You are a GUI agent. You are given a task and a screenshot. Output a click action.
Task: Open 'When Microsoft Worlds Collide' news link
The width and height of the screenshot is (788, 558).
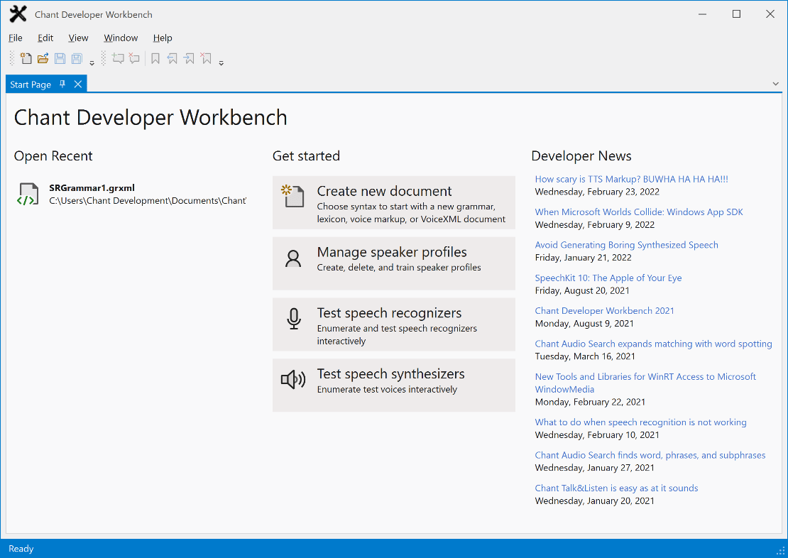(639, 212)
